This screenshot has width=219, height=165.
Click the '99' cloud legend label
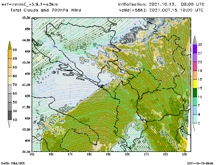(x=14, y=50)
